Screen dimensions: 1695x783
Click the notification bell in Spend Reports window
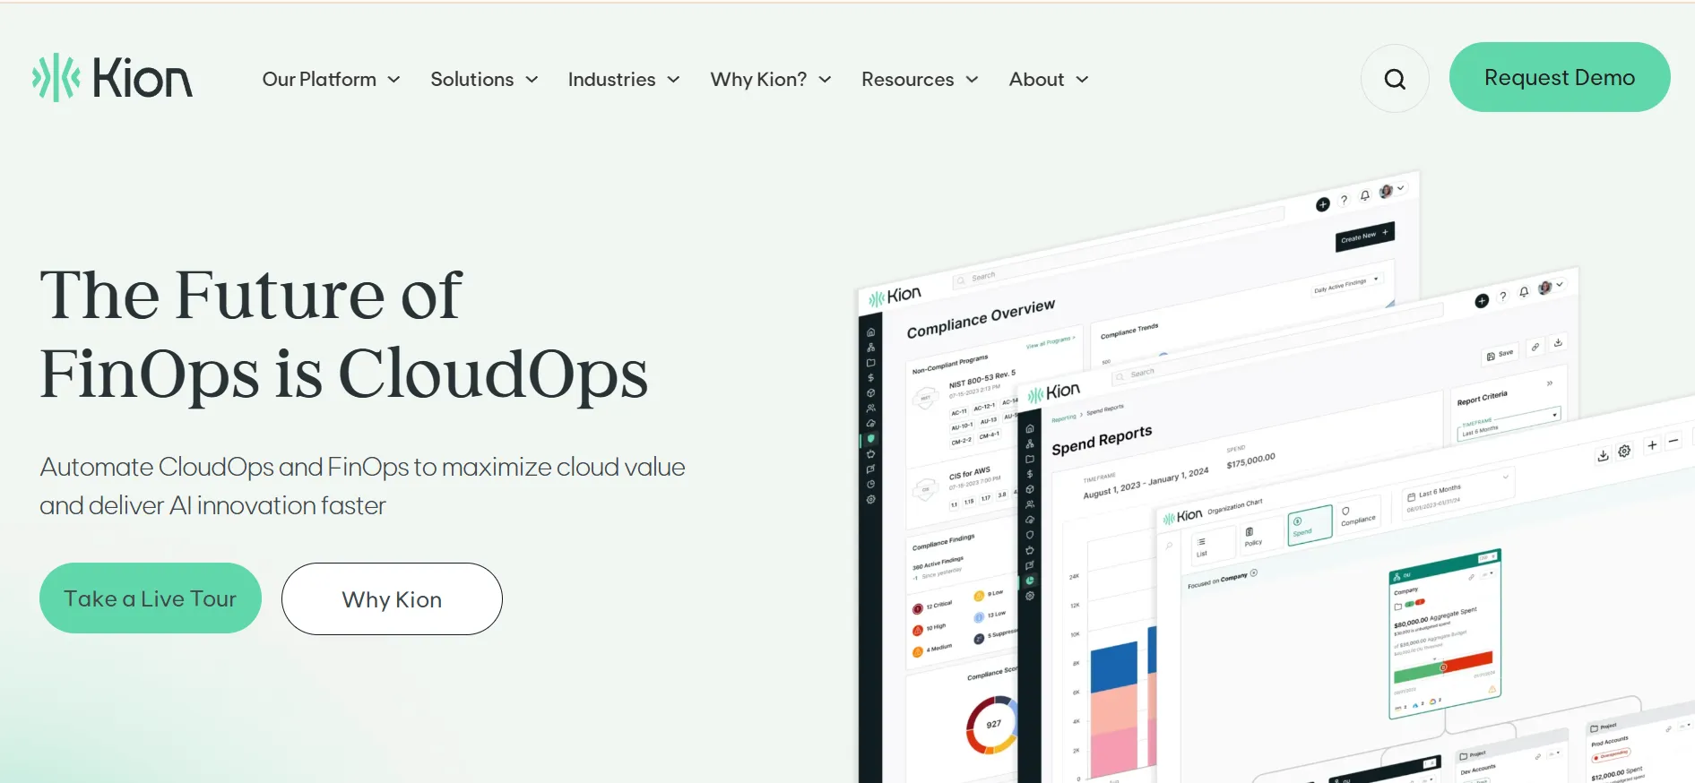point(1524,292)
